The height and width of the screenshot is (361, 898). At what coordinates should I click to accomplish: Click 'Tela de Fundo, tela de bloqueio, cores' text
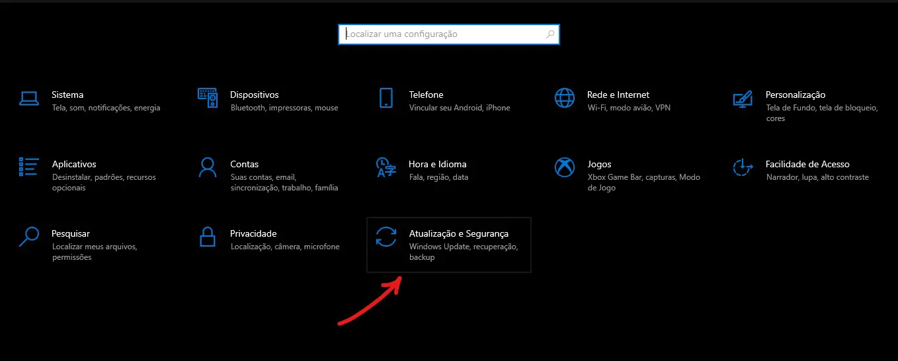click(821, 113)
